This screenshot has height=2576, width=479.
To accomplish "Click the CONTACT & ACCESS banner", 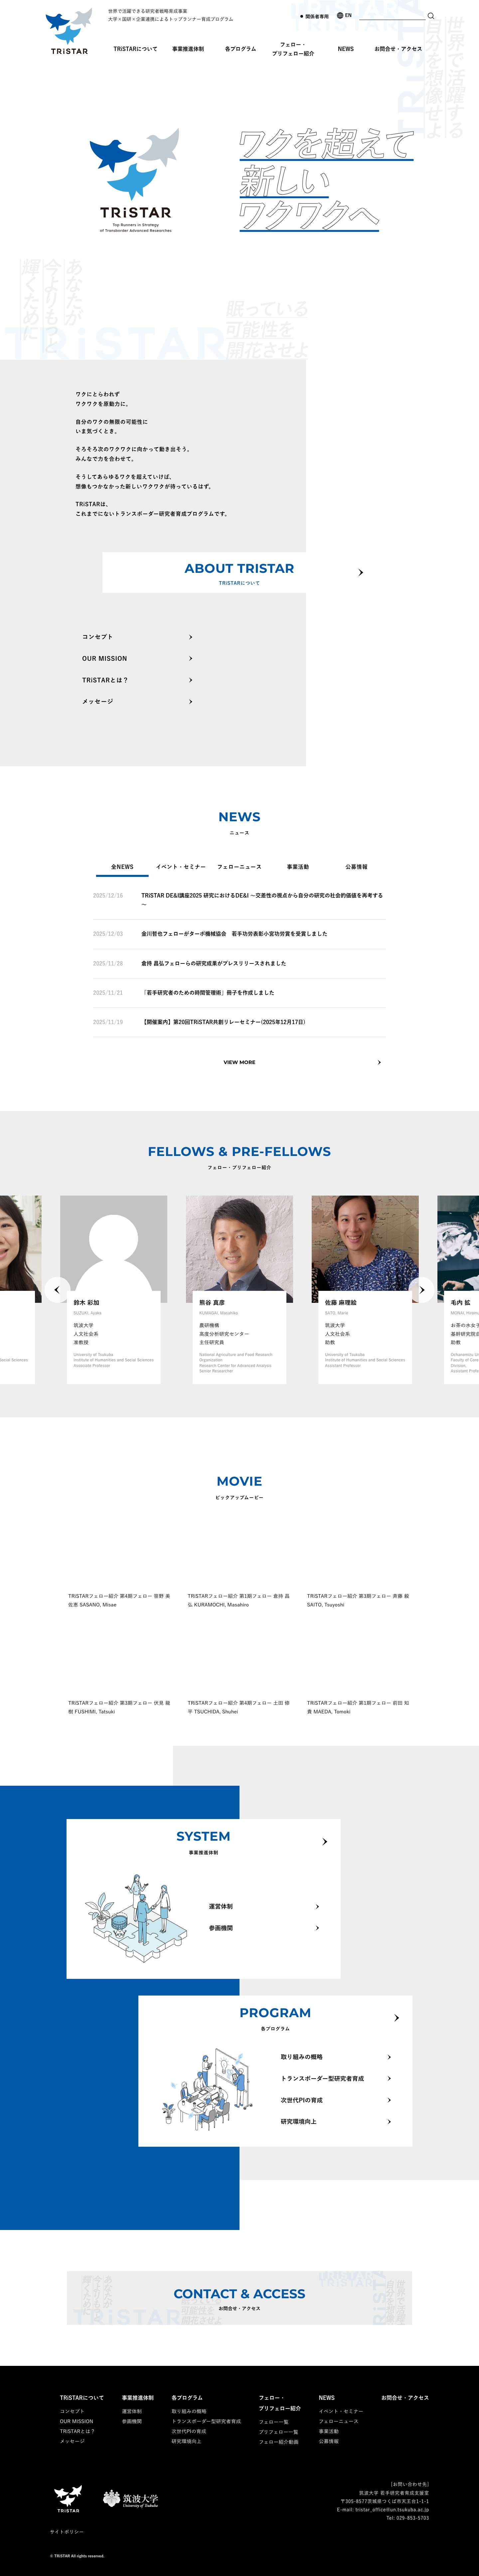I will tap(239, 2298).
